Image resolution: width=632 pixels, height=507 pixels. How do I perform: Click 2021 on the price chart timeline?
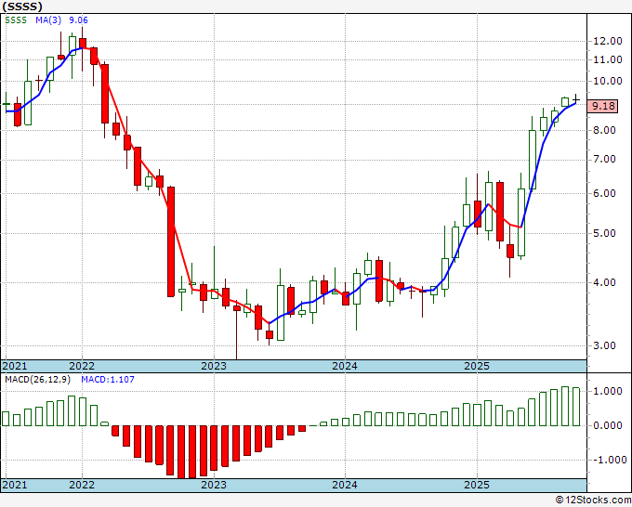click(15, 366)
